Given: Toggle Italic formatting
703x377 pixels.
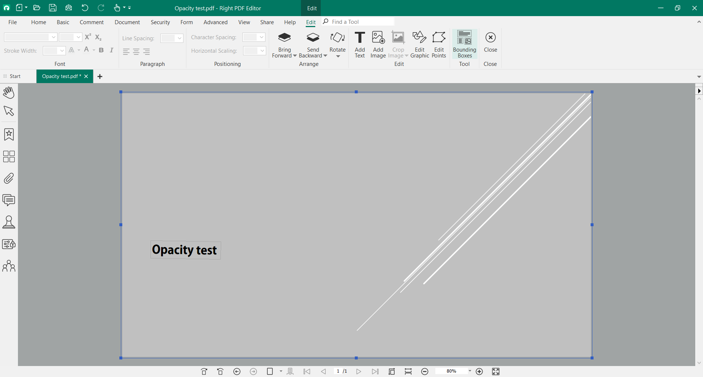Looking at the screenshot, I should click(112, 50).
